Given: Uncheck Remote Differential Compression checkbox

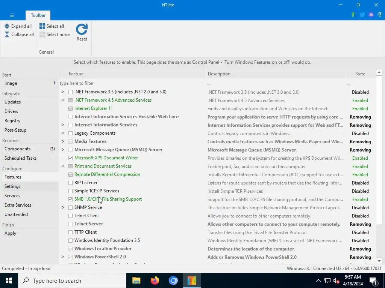Looking at the screenshot, I should [70, 175].
